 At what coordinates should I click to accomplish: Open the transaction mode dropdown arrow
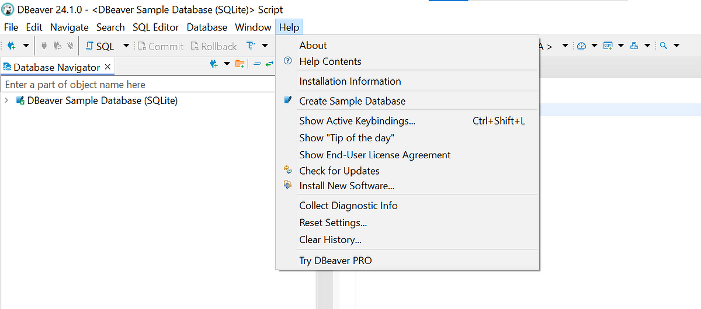coord(265,46)
